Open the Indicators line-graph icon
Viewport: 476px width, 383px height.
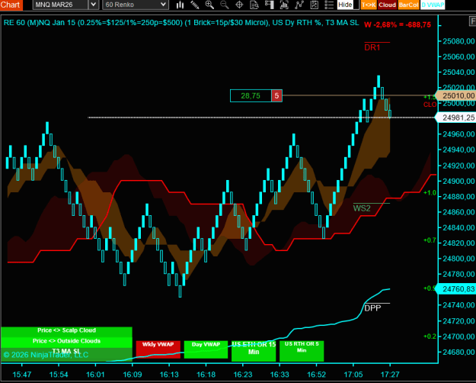tap(299, 5)
